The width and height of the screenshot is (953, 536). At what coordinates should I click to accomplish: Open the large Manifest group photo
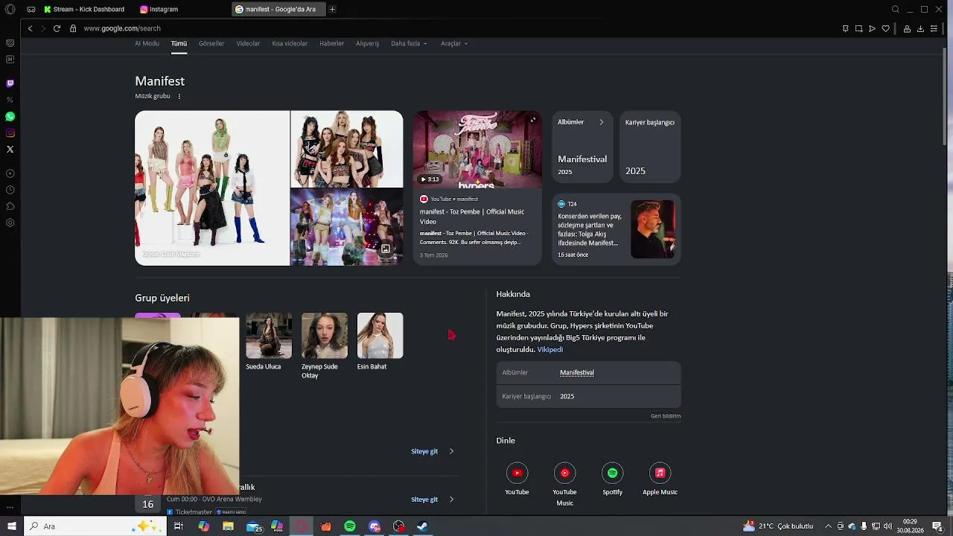(x=212, y=188)
